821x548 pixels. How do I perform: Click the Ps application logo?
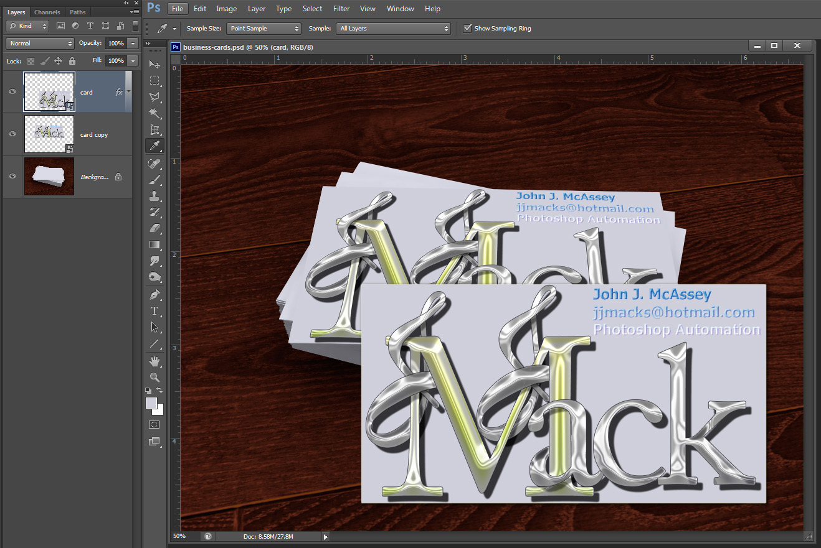tap(154, 8)
